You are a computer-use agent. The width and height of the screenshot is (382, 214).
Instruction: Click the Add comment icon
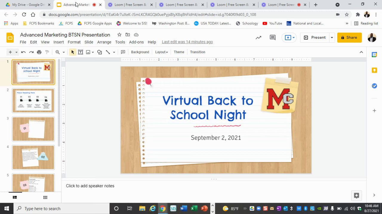pos(123,52)
